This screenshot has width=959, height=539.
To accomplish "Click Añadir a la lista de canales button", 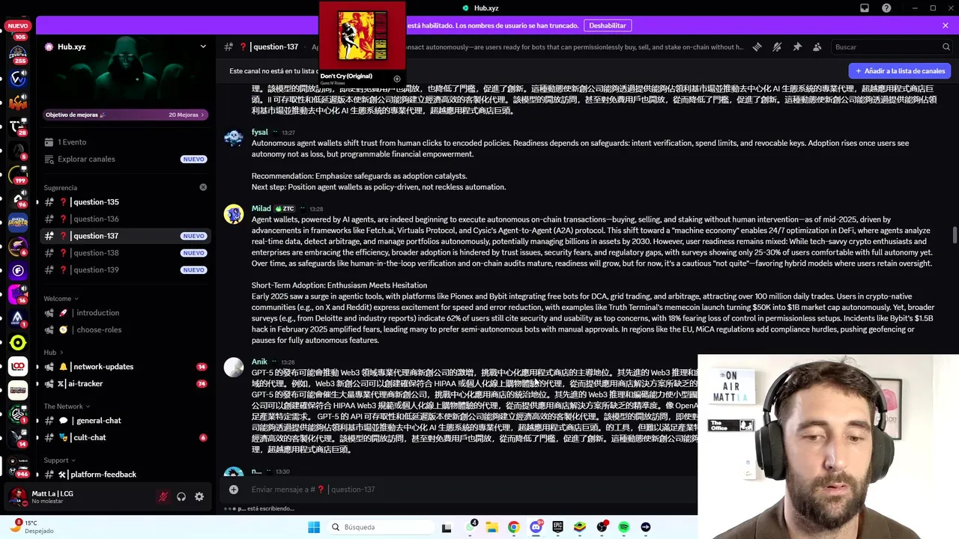I will tap(899, 71).
